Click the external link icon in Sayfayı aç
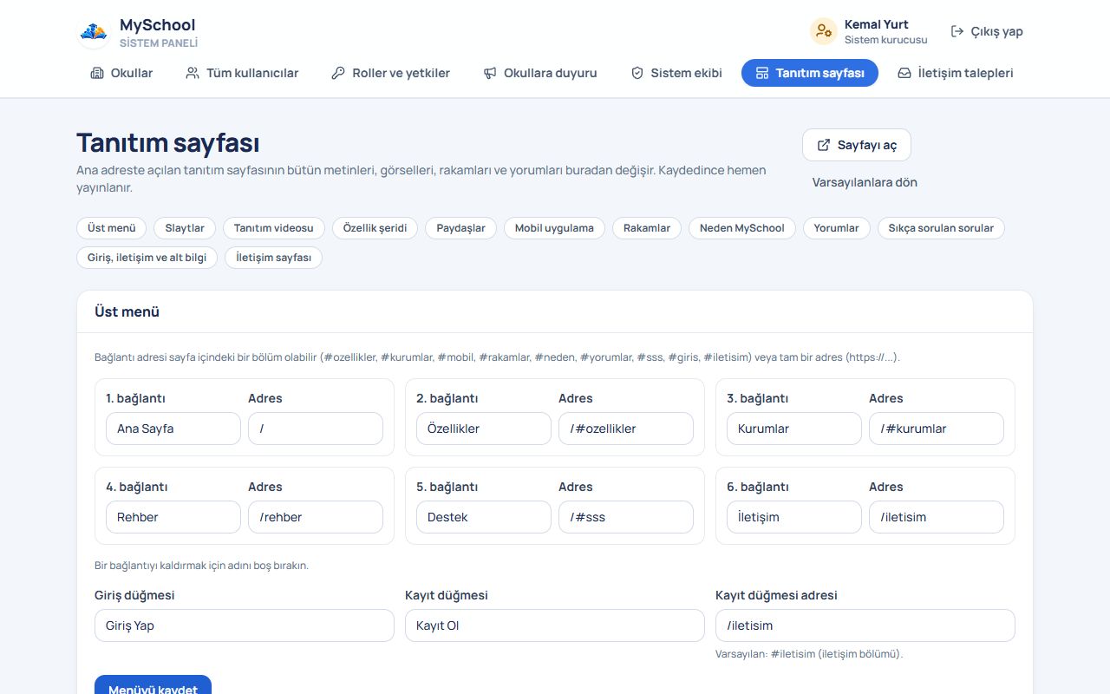 824,145
